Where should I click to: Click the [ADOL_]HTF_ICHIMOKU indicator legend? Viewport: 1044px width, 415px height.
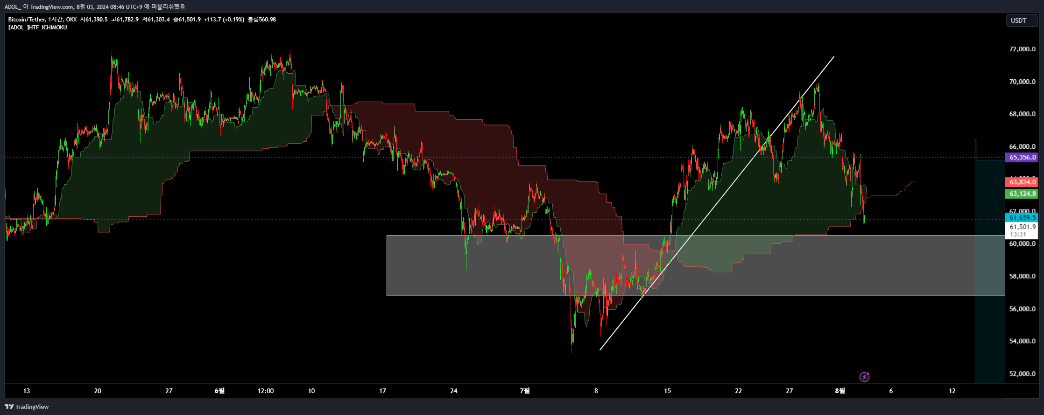pyautogui.click(x=37, y=28)
